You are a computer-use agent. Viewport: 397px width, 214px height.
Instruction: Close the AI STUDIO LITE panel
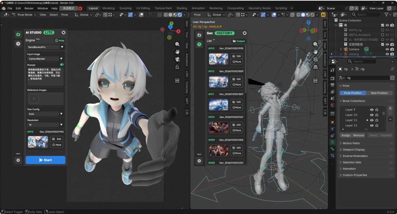(64, 32)
